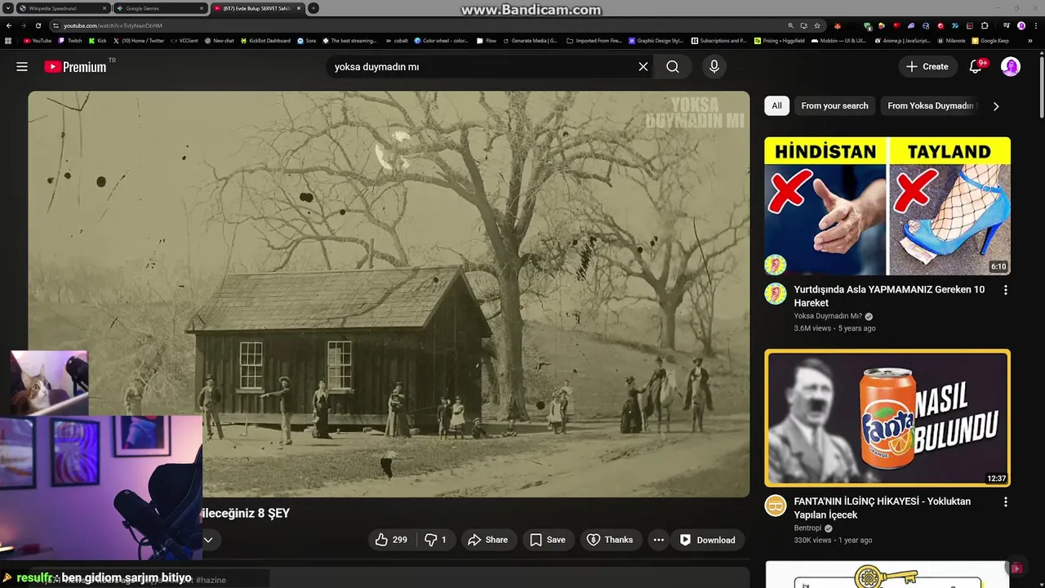Open Yoksa Duymadın Mı? channel name link
The image size is (1045, 588).
click(828, 316)
